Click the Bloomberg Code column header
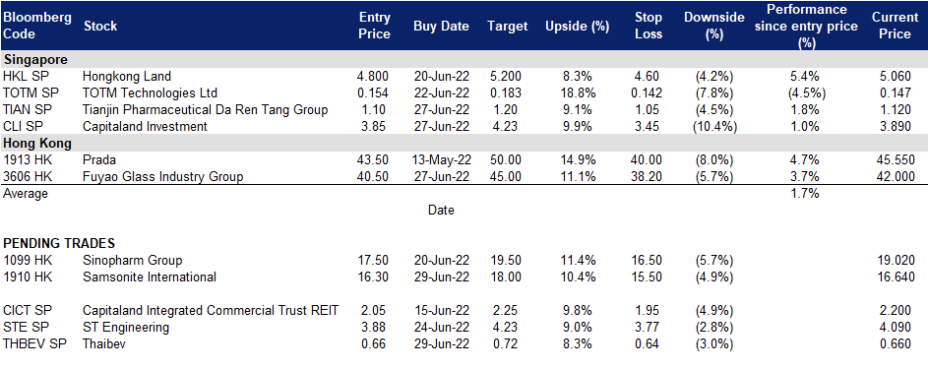Image resolution: width=928 pixels, height=369 pixels. [x=37, y=26]
